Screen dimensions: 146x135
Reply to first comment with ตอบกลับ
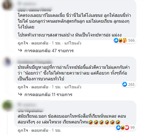(x=40, y=43)
